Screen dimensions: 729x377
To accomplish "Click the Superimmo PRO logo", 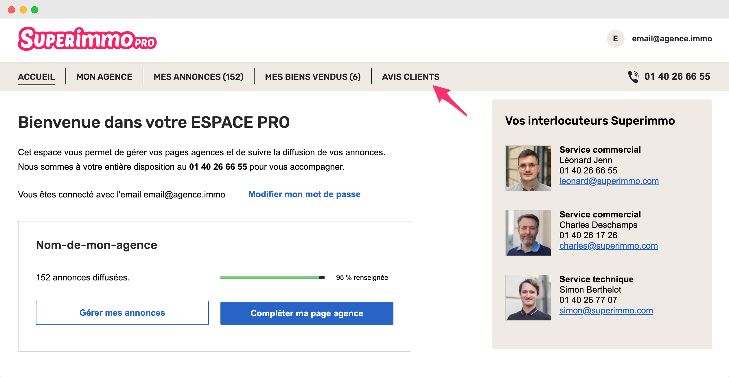I will click(x=87, y=39).
